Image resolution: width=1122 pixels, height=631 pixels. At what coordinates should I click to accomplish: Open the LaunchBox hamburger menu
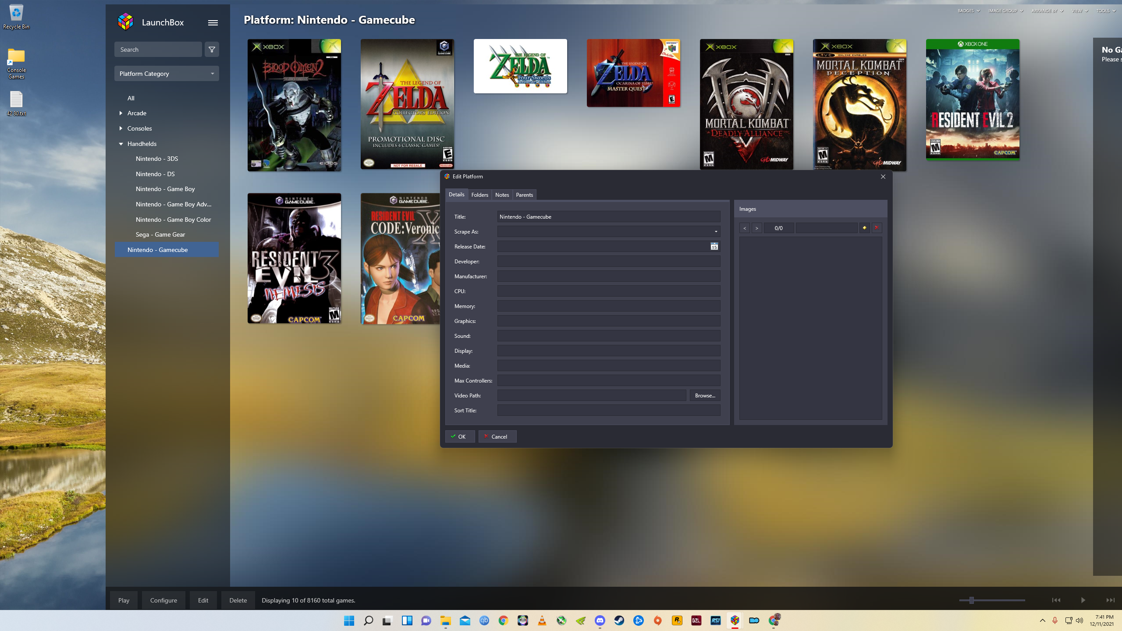click(213, 23)
